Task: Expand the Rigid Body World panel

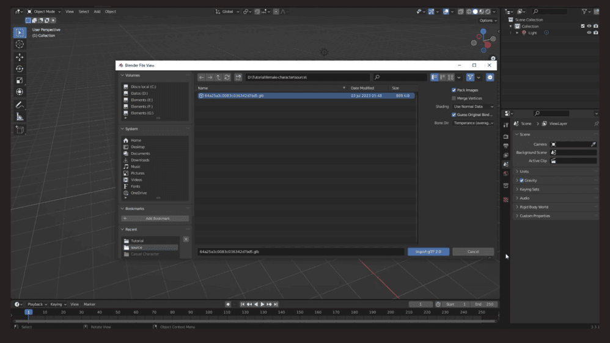Action: click(x=534, y=207)
